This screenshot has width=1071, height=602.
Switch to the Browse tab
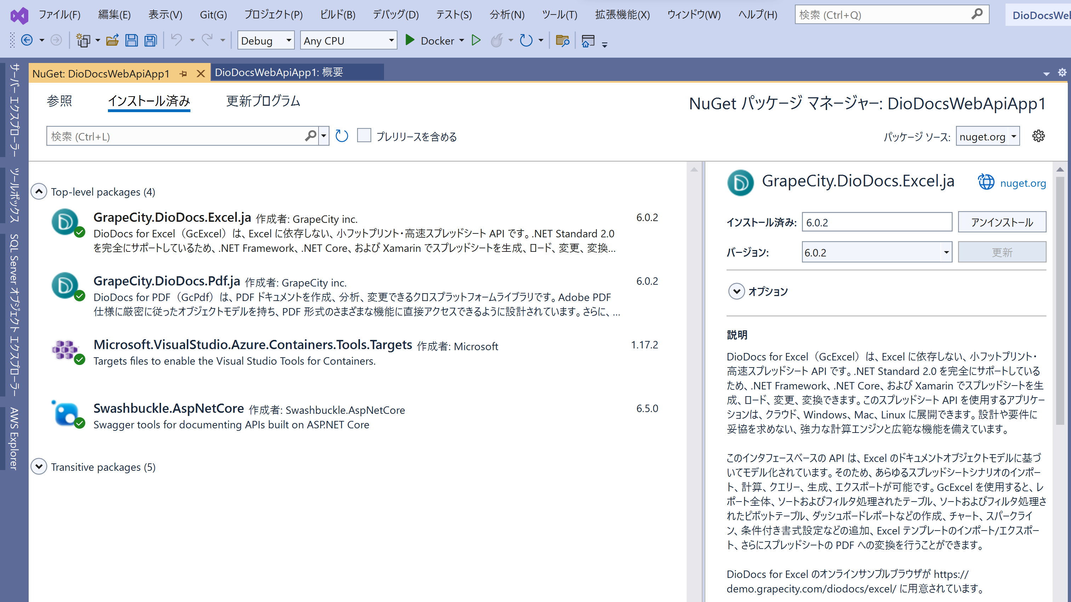click(59, 101)
